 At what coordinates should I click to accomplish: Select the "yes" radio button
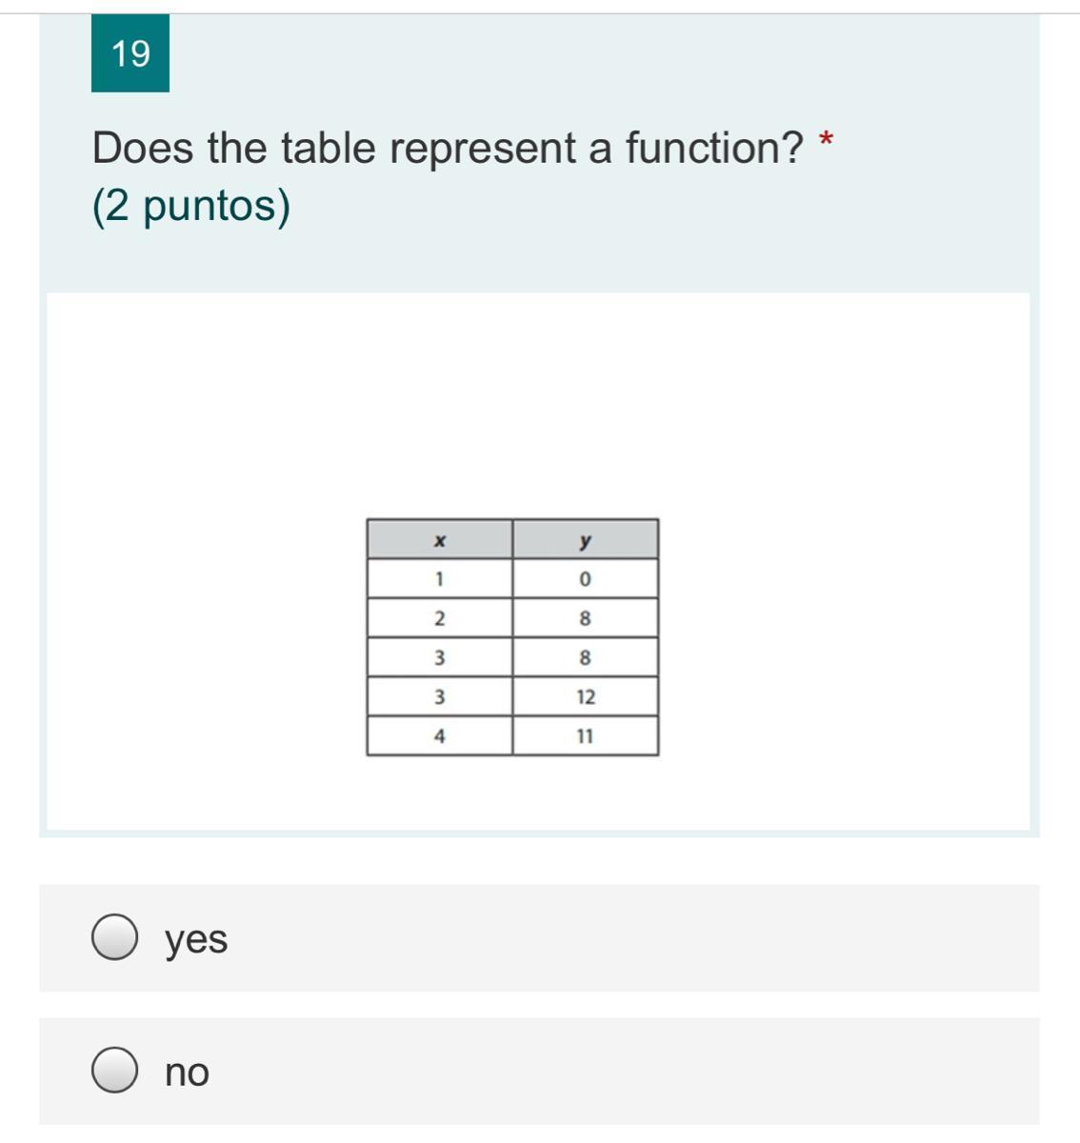pos(114,938)
